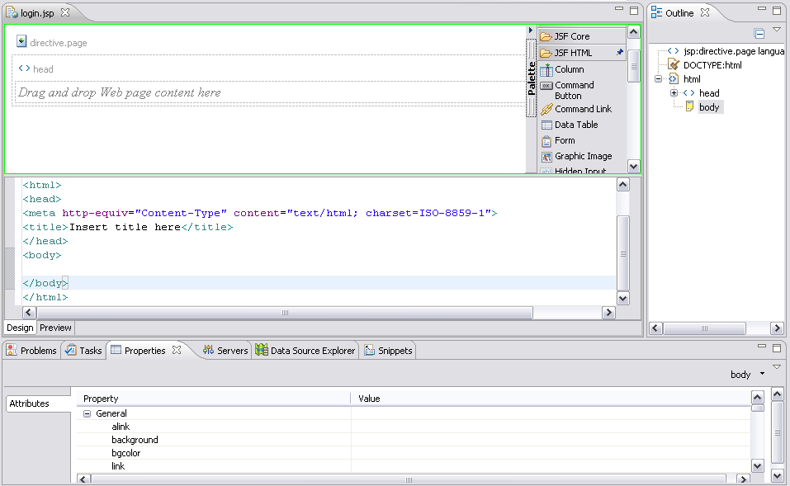Collapse the html node in Outline
Viewport: 790px width, 486px height.
(x=658, y=78)
